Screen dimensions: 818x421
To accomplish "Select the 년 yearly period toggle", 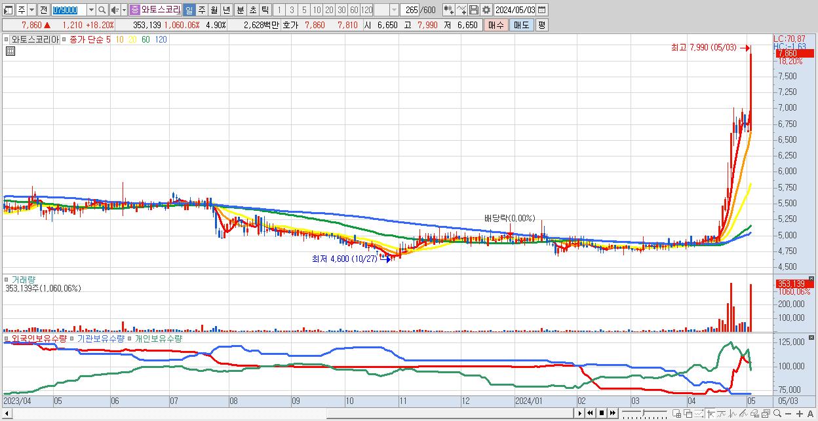I will 226,10.
